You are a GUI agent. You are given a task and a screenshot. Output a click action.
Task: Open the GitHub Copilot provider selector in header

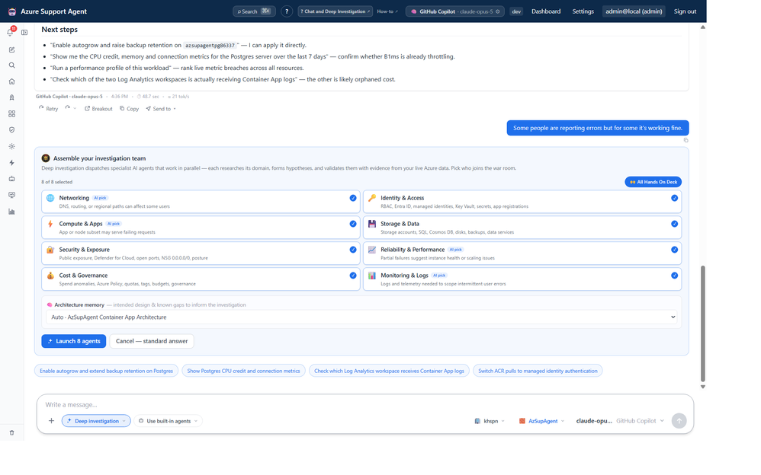(454, 11)
